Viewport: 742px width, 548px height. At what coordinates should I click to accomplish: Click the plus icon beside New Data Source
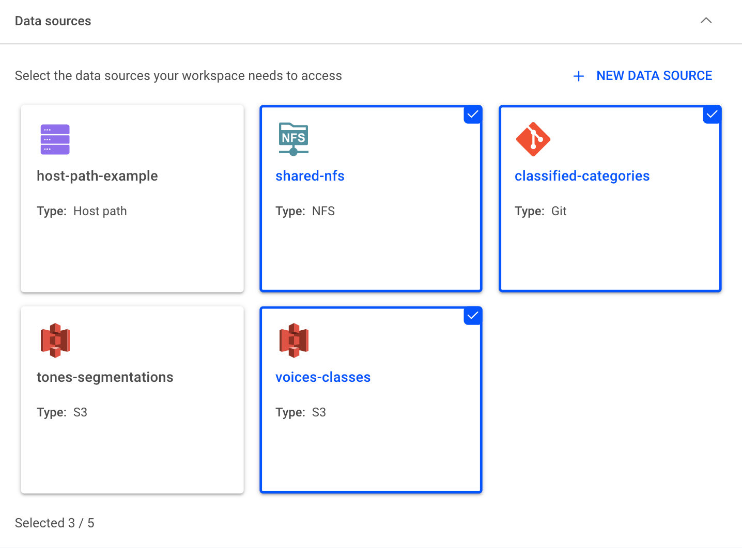click(x=579, y=76)
